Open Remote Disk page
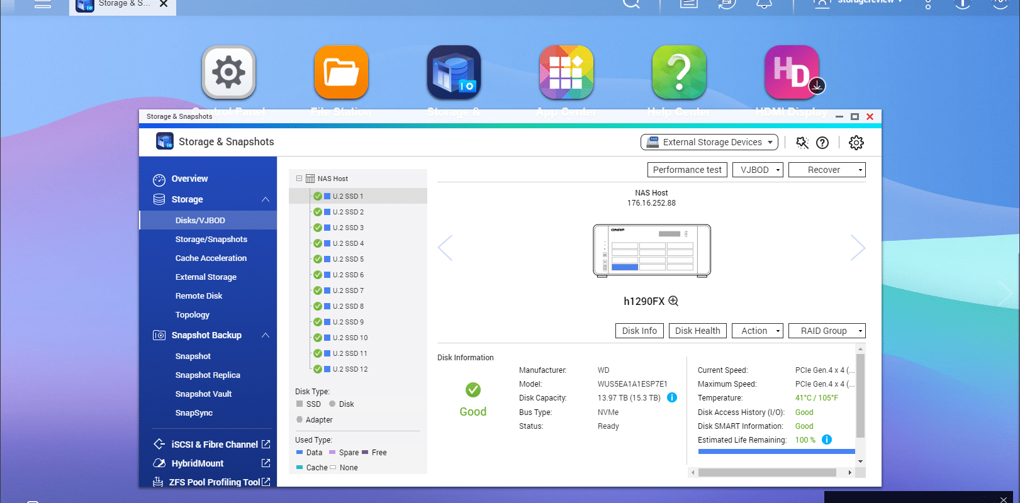Viewport: 1020px width, 503px height. [x=199, y=296]
